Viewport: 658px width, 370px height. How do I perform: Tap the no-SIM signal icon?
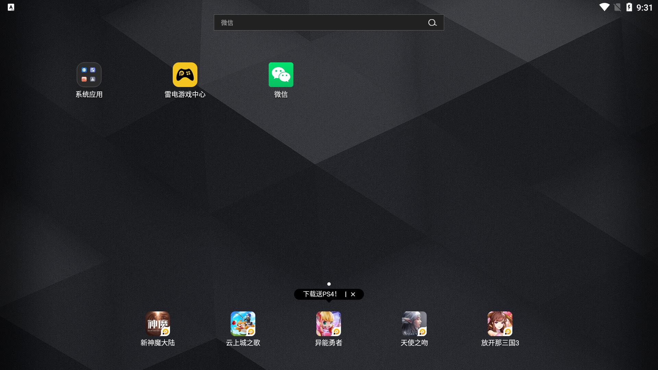pyautogui.click(x=617, y=7)
